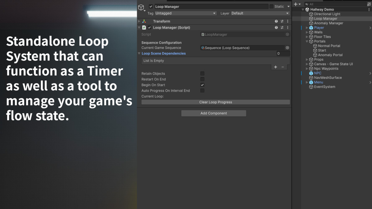Image resolution: width=372 pixels, height=209 pixels.
Task: Remove element from Loop Scene Dependencies list
Action: 283,67
